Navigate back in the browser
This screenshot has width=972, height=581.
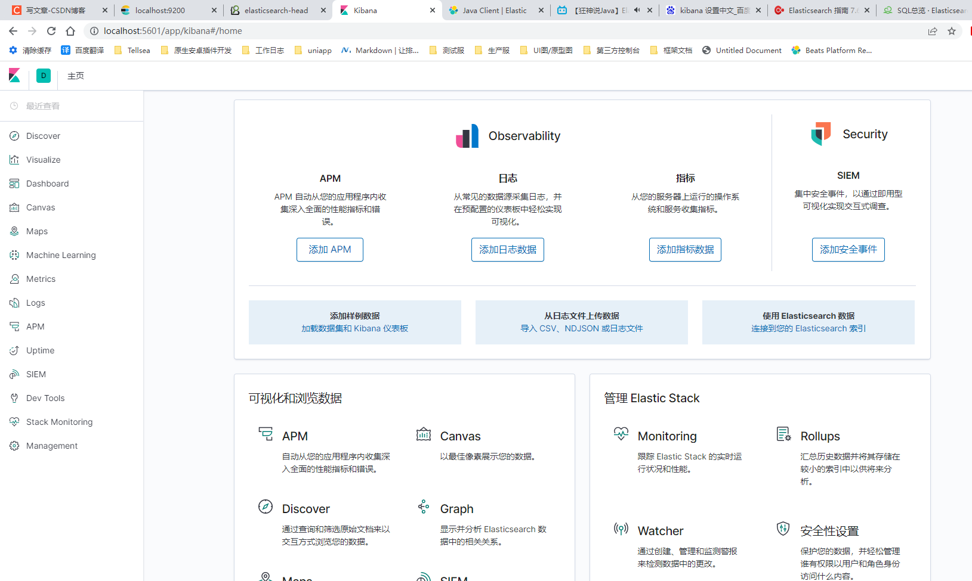click(x=13, y=31)
